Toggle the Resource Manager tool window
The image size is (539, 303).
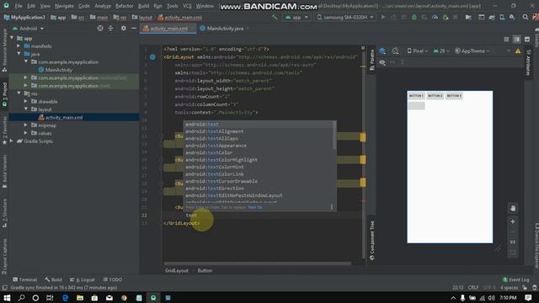click(4, 50)
